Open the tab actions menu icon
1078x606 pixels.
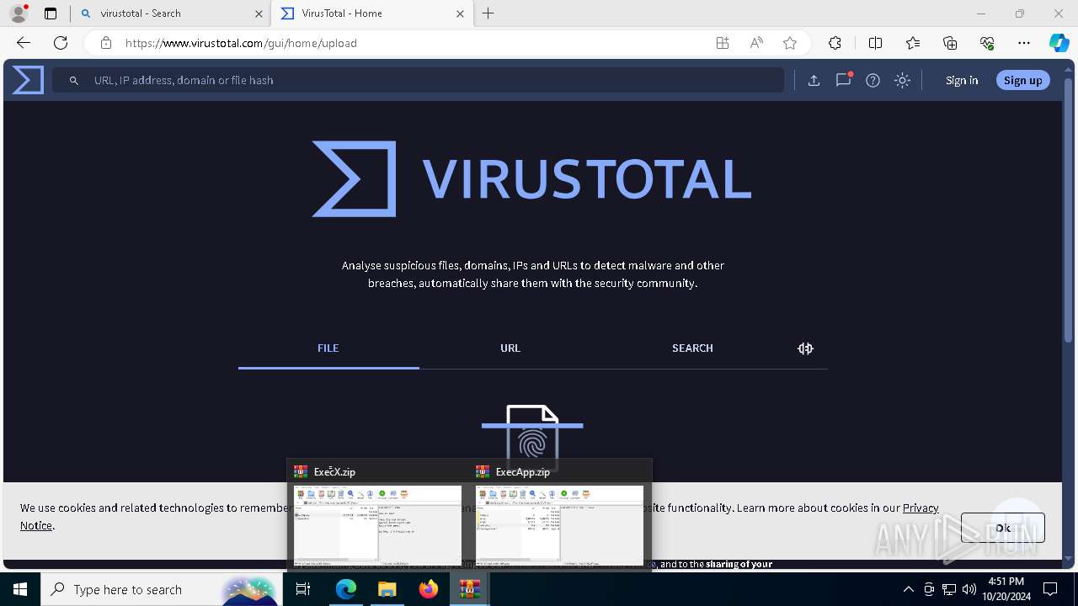click(51, 13)
